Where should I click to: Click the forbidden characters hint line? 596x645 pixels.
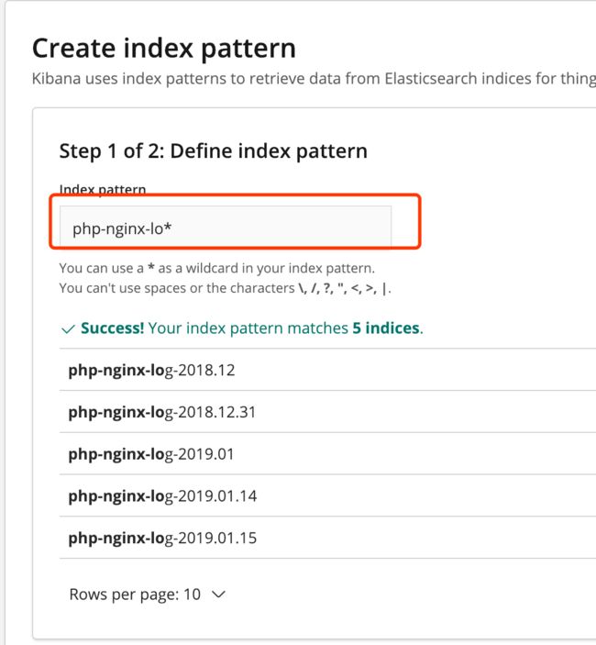click(226, 288)
